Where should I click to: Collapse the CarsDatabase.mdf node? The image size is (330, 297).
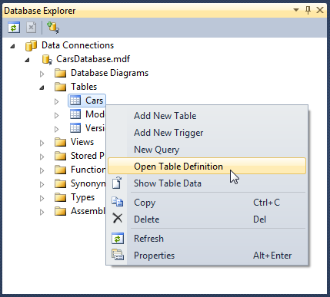(x=27, y=60)
